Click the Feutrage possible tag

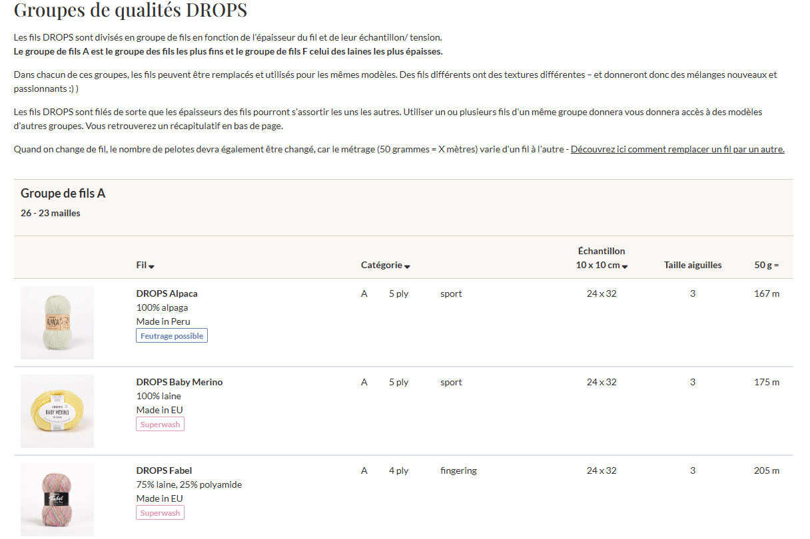tap(172, 335)
